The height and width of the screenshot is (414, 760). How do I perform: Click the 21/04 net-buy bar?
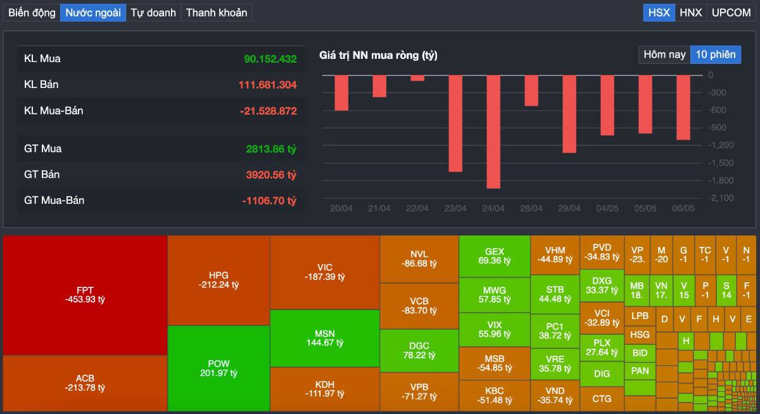click(x=379, y=86)
